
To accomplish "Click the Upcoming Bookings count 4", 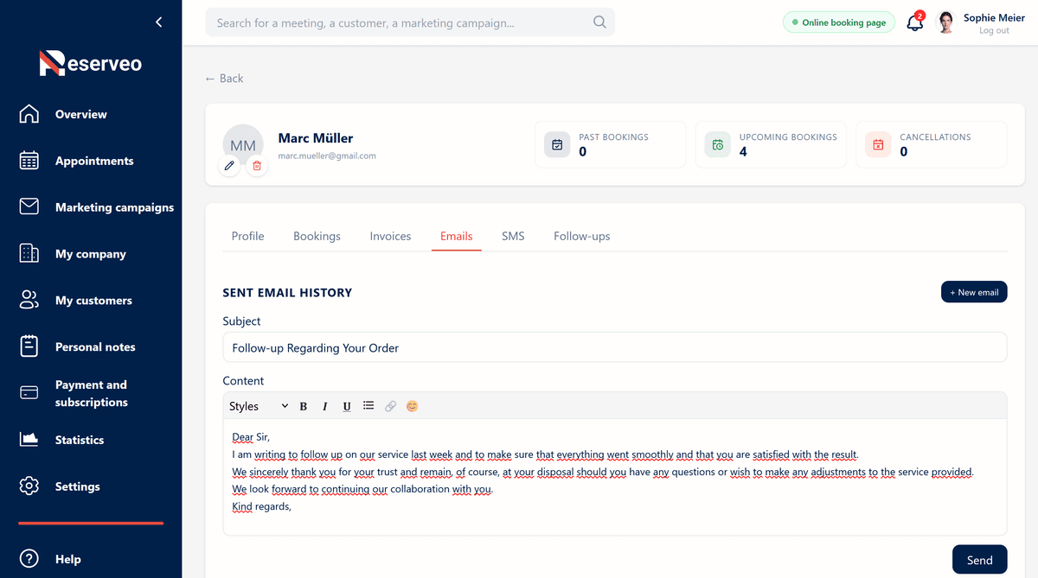I will click(743, 152).
